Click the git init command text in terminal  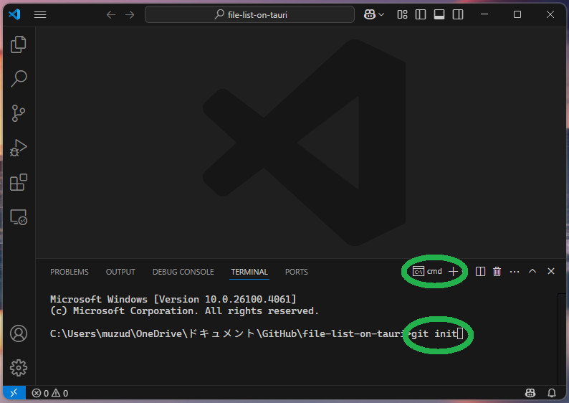[x=434, y=333]
